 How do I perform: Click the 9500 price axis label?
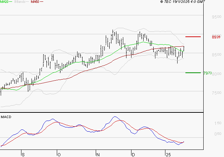pyautogui.click(x=216, y=17)
